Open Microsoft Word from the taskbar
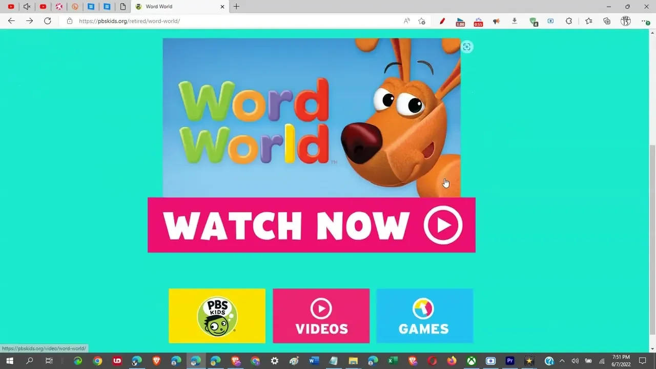Viewport: 656px width, 369px height. (x=314, y=361)
